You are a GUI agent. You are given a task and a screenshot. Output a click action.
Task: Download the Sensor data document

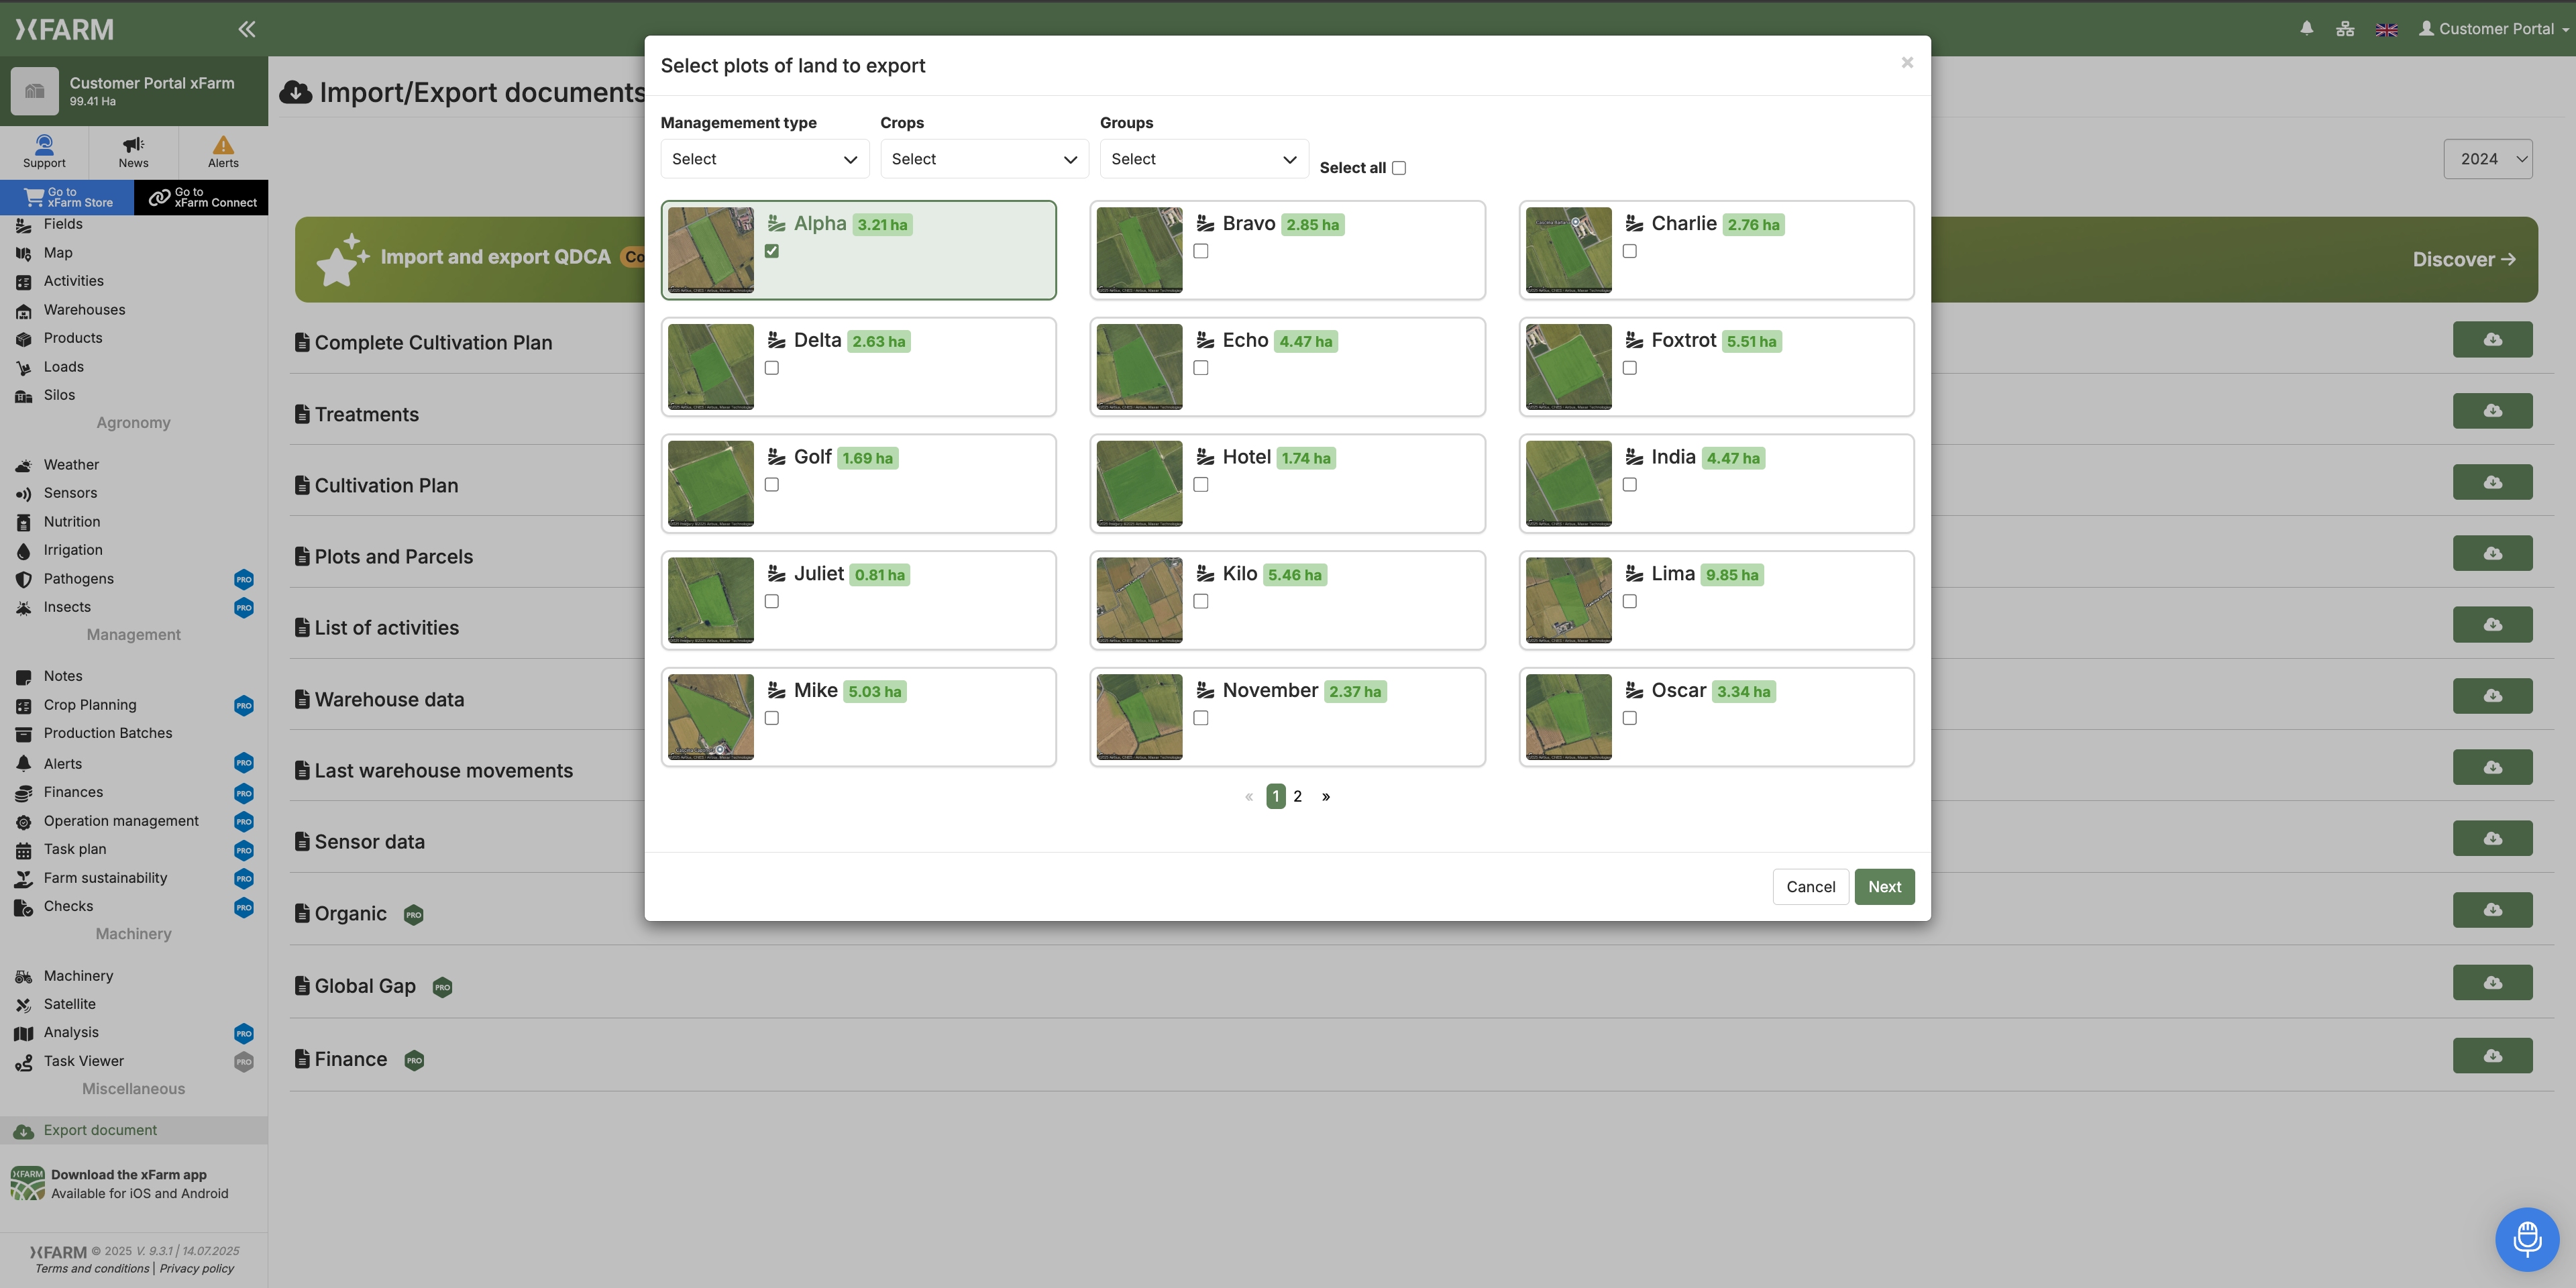[x=2492, y=838]
